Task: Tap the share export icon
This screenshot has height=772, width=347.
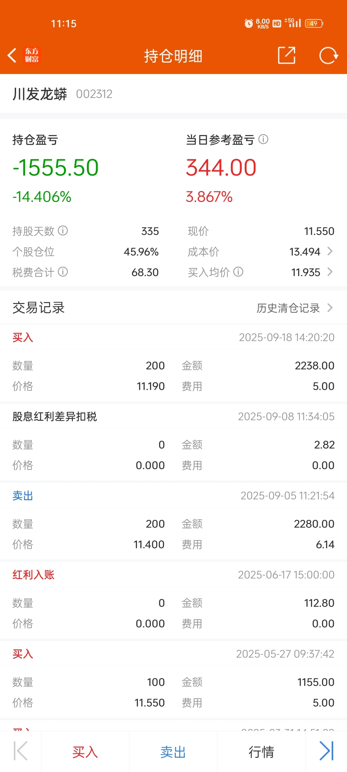Action: pyautogui.click(x=286, y=55)
